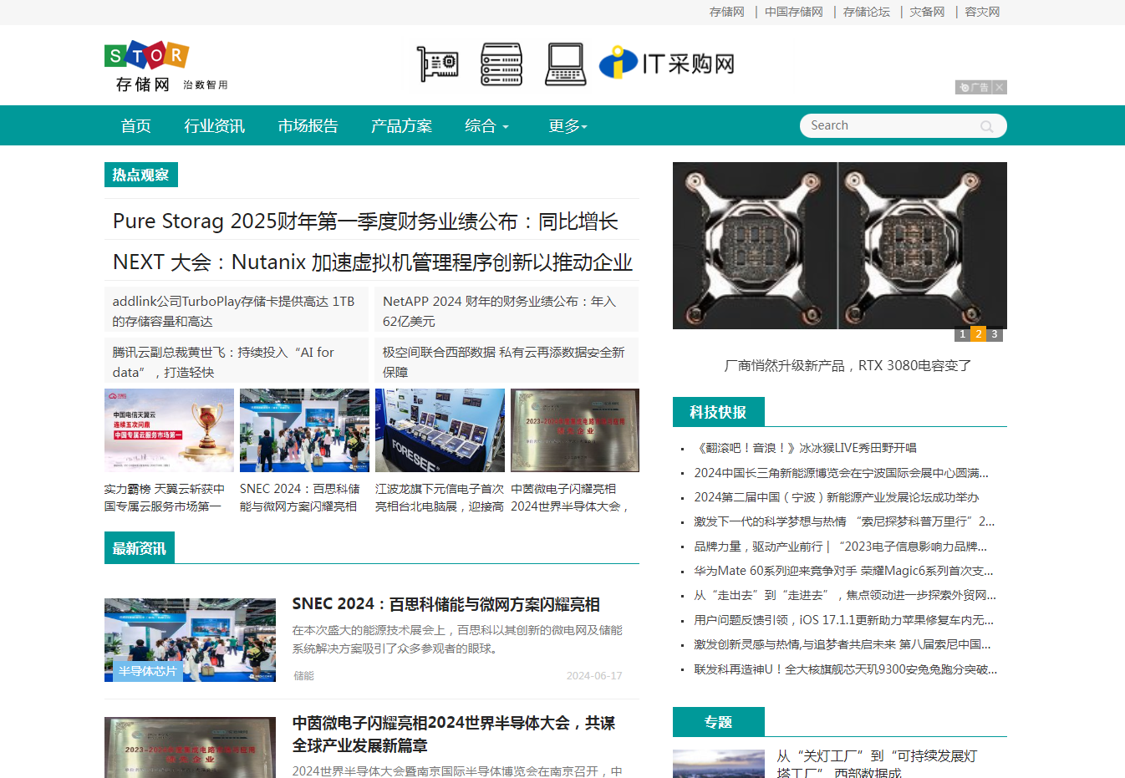Open SNEC 2024：百思科储能 article title
This screenshot has width=1125, height=778.
click(x=445, y=604)
